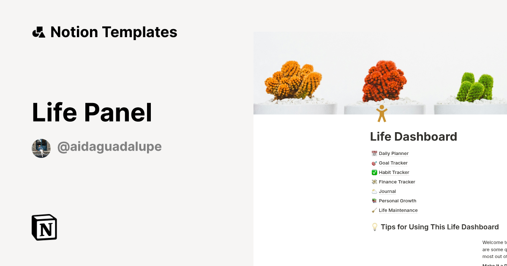Open the Journal link
The image size is (507, 266).
coord(387,191)
